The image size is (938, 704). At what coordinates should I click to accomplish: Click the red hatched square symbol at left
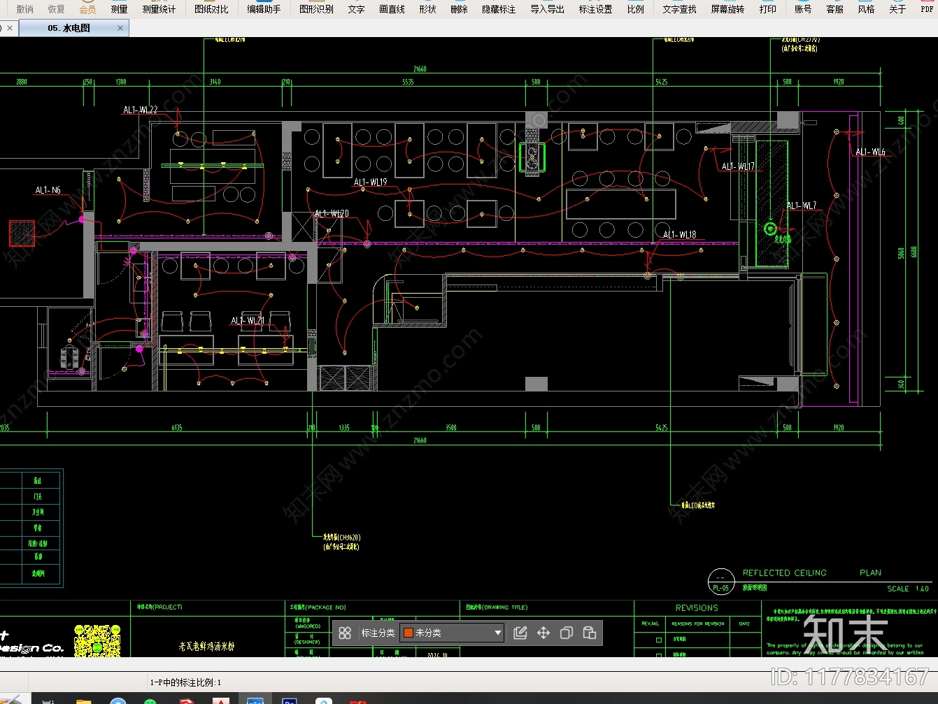[22, 233]
